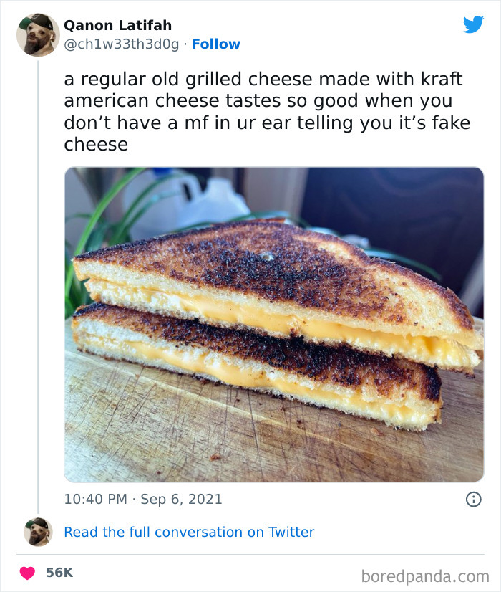Open Qanon Latifah's round profile avatar
Image resolution: width=501 pixels, height=592 pixels.
point(37,34)
